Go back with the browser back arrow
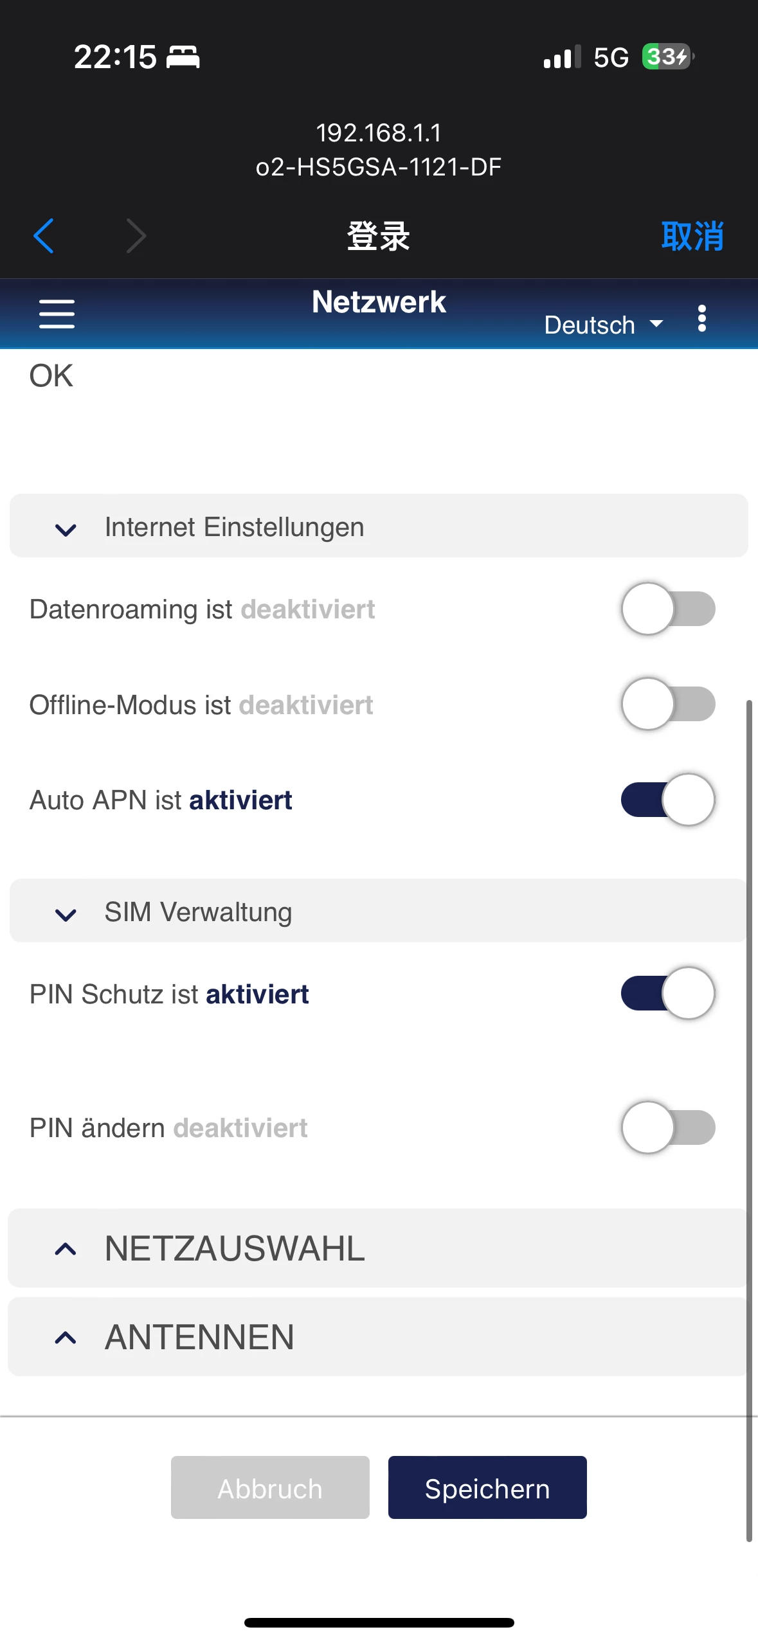 pyautogui.click(x=44, y=236)
